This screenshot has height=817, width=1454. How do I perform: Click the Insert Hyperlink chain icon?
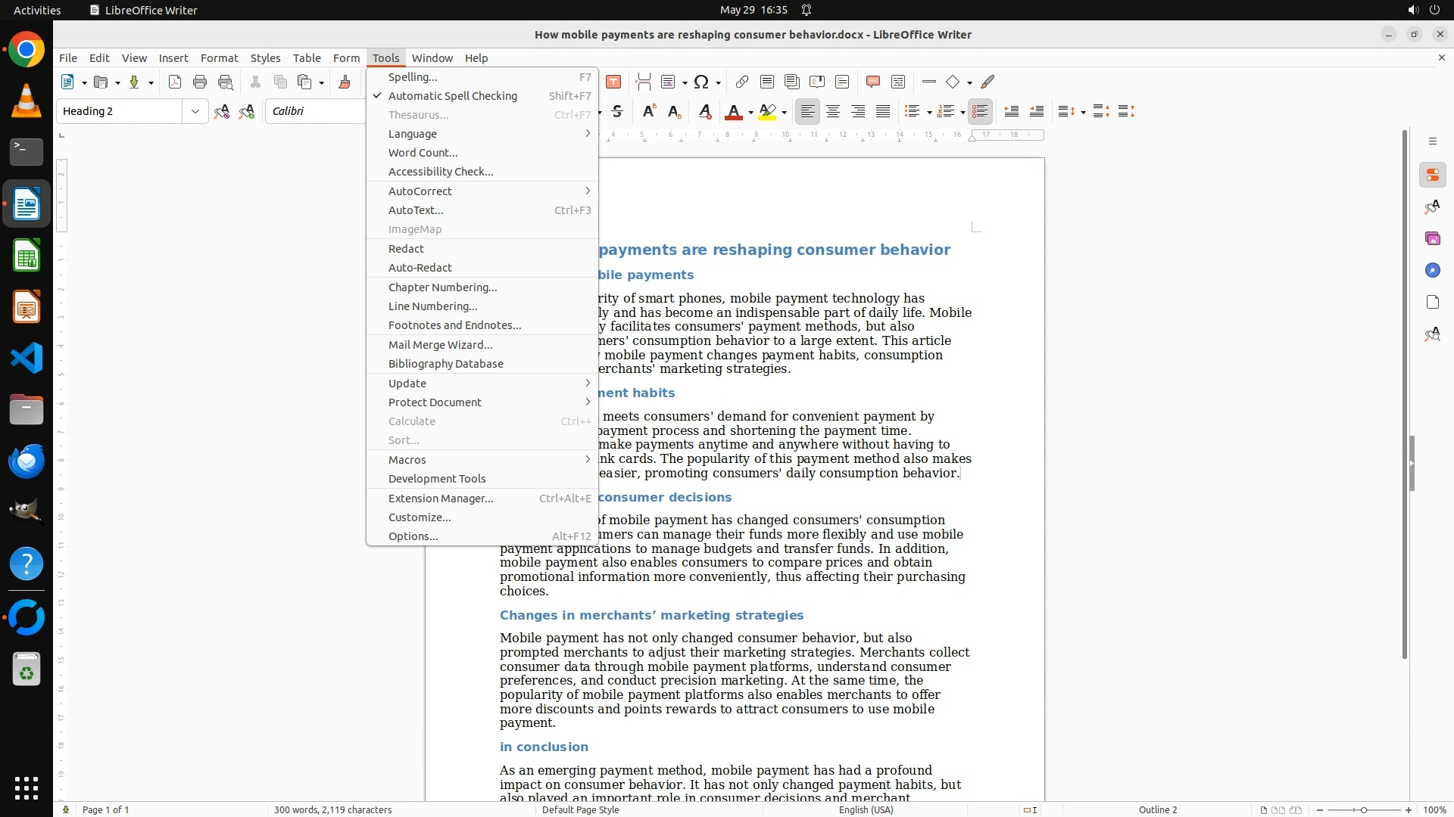[x=742, y=82]
